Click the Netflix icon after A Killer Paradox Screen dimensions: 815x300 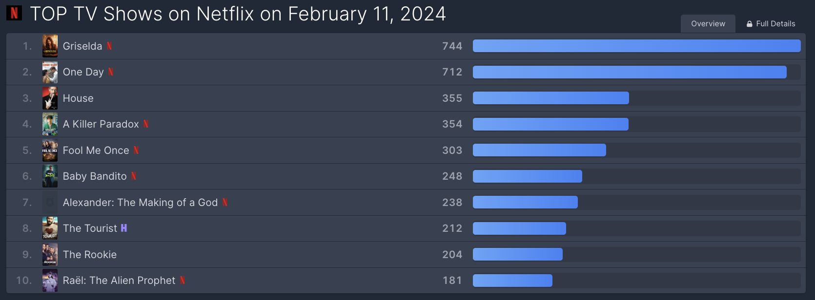point(146,124)
